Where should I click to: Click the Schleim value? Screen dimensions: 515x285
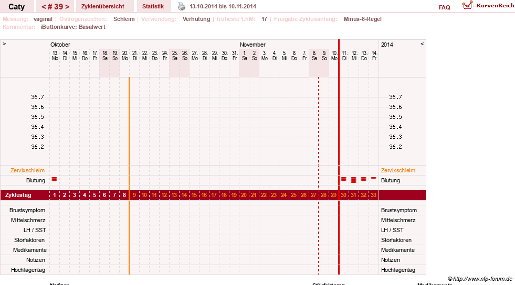point(124,19)
